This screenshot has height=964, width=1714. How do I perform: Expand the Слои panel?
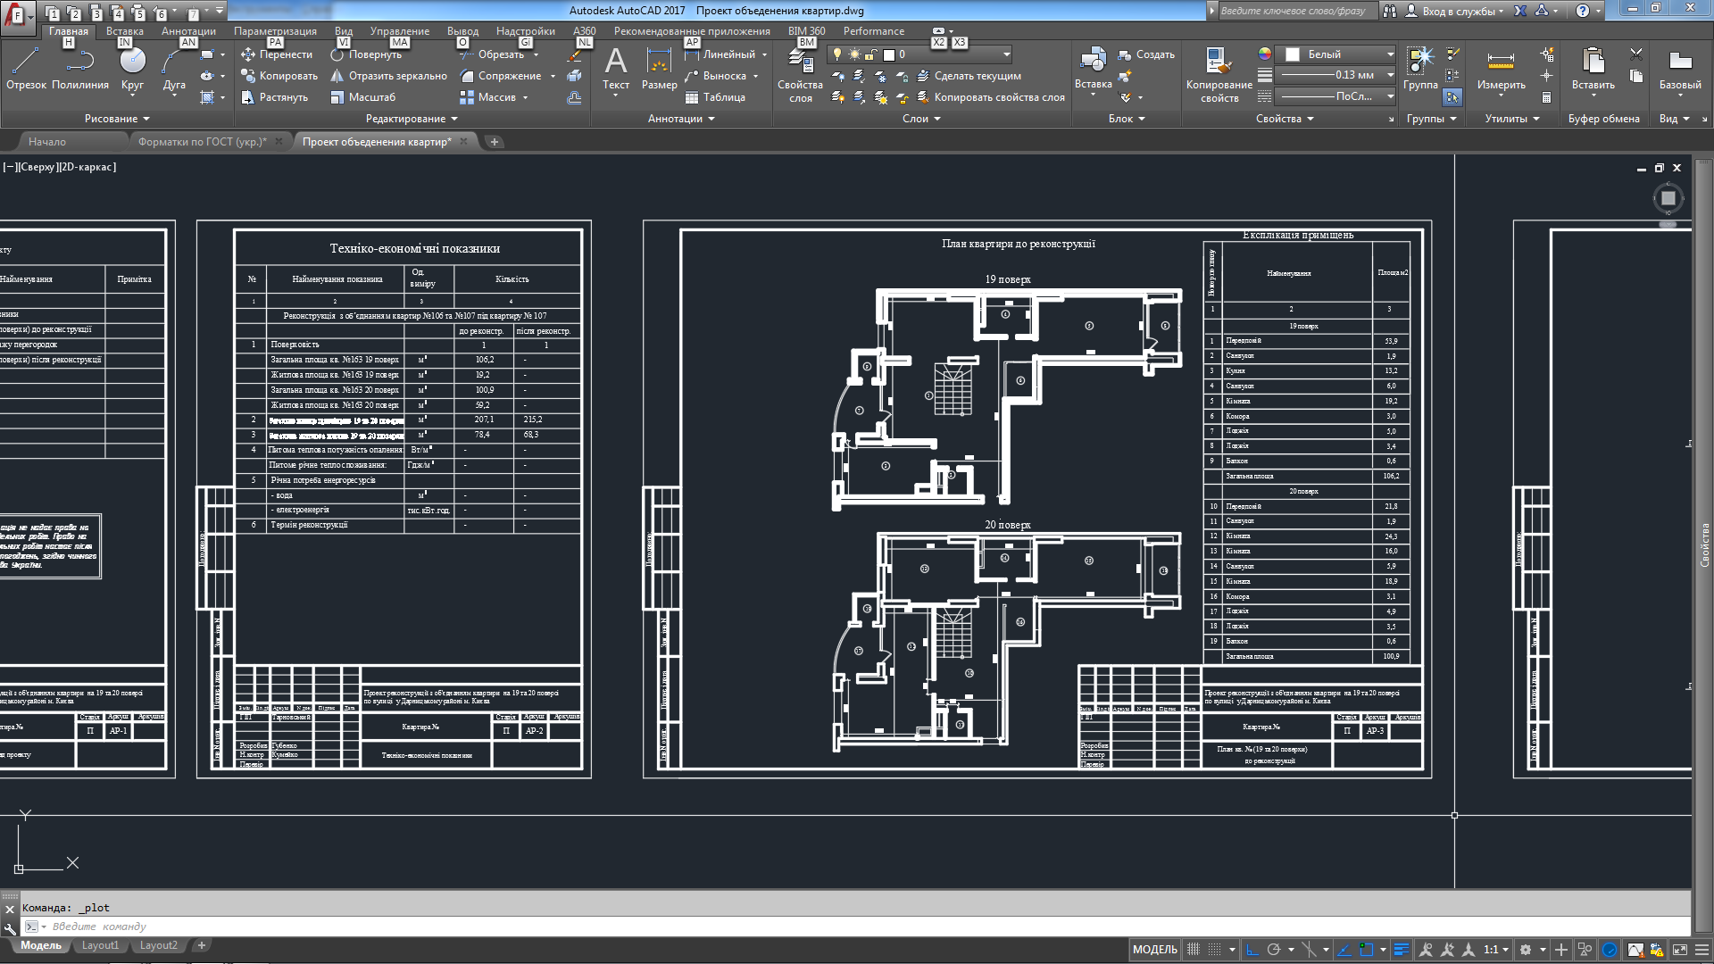922,119
